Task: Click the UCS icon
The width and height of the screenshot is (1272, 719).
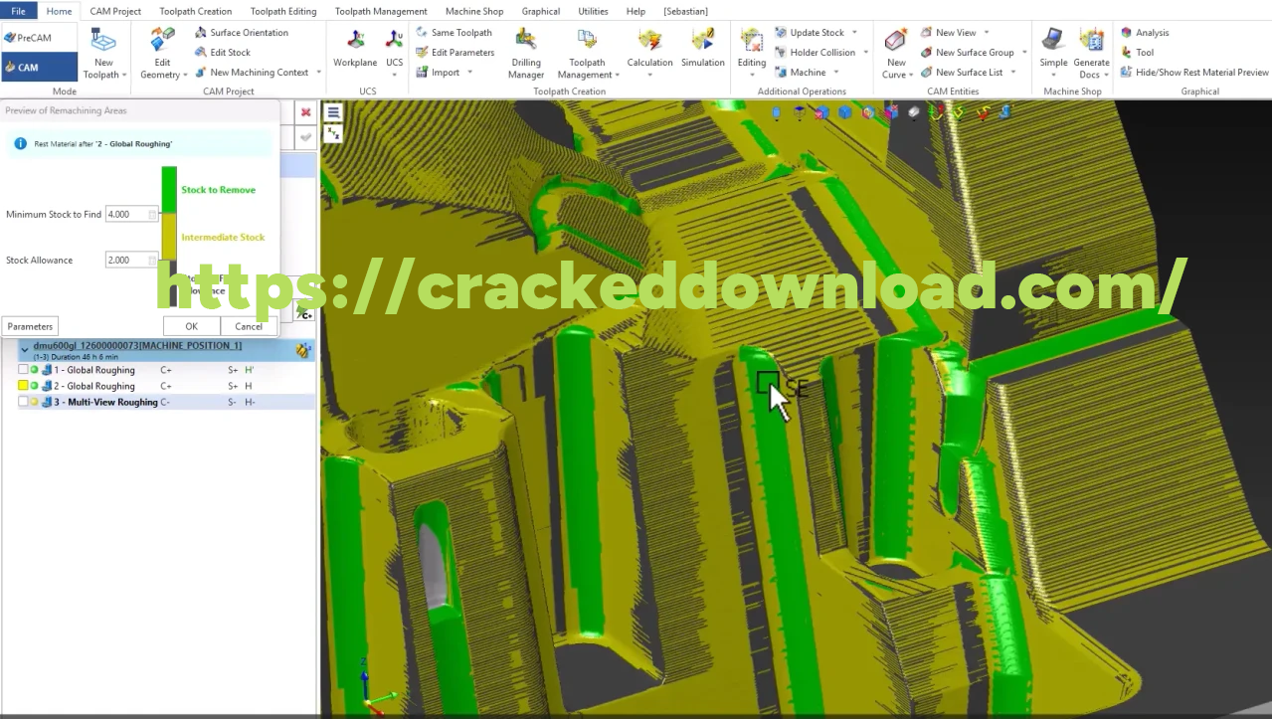Action: 395,42
